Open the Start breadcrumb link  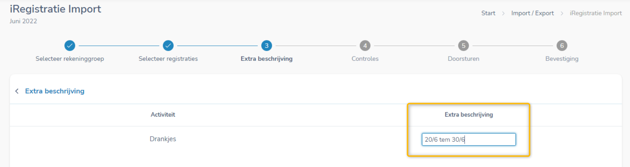[488, 13]
